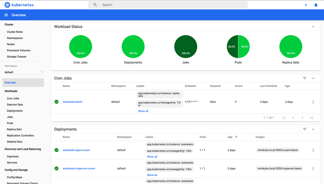Click the curam:latest image chip
324x184 pixels.
278,150
